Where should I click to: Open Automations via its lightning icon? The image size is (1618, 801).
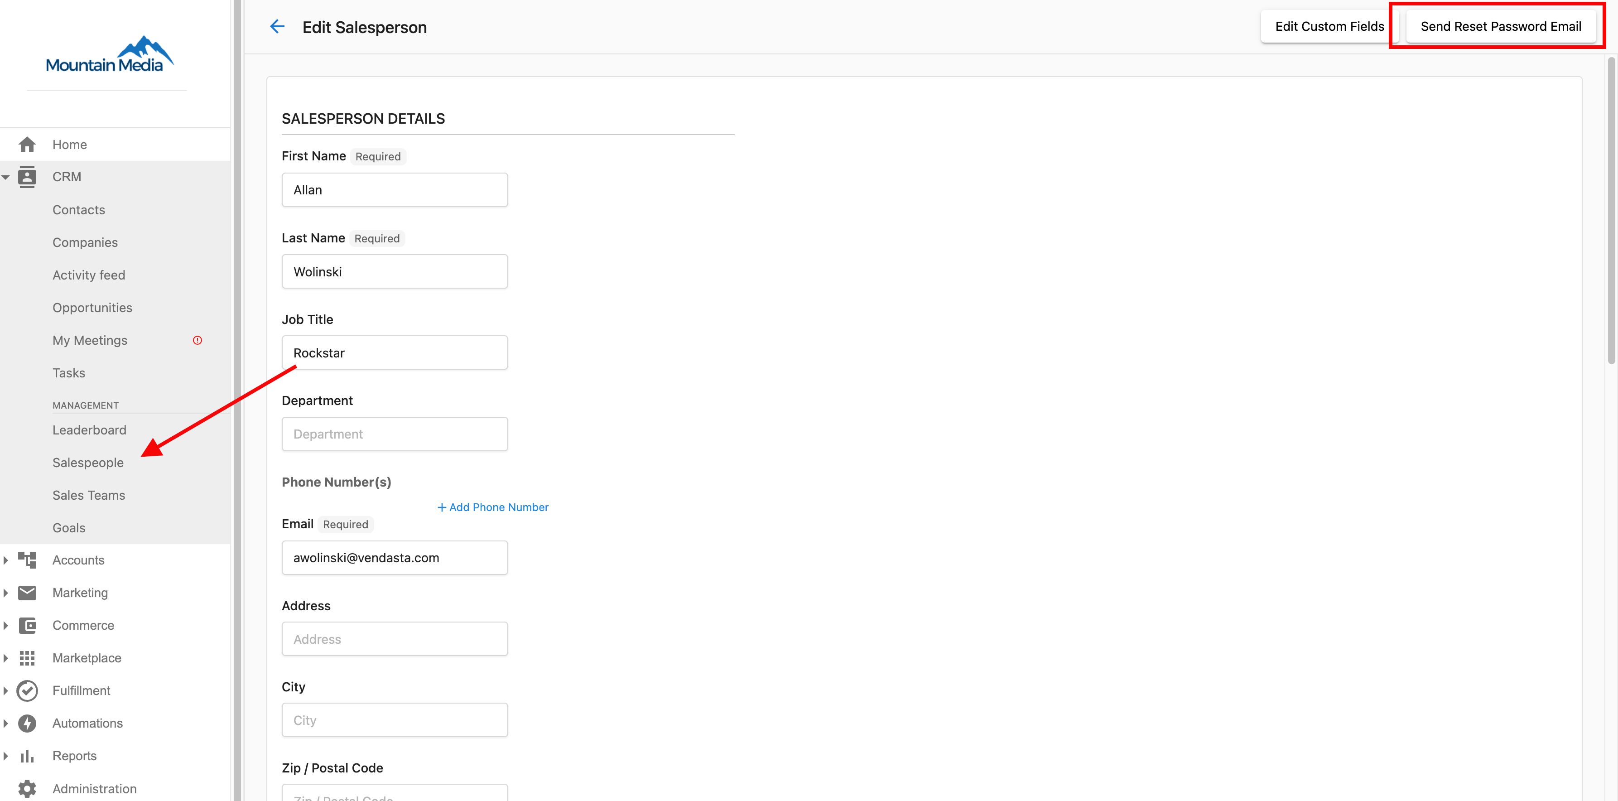(28, 723)
